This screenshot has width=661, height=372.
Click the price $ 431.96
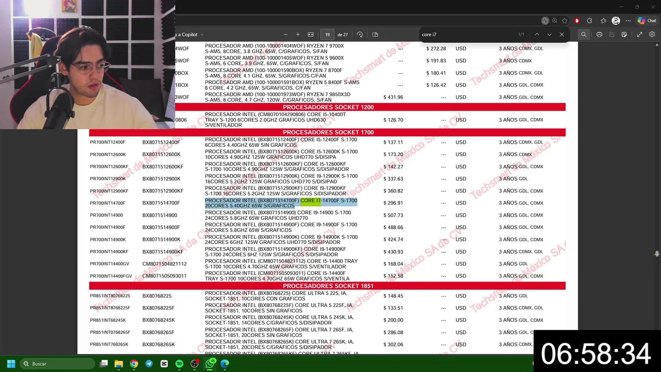(x=394, y=97)
